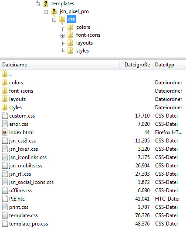This screenshot has width=186, height=229.
Task: Click templates question-mark folder icon
Action: pos(46,3)
